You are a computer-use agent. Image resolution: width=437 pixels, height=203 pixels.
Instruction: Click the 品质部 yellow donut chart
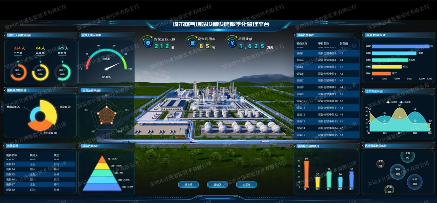click(x=40, y=72)
